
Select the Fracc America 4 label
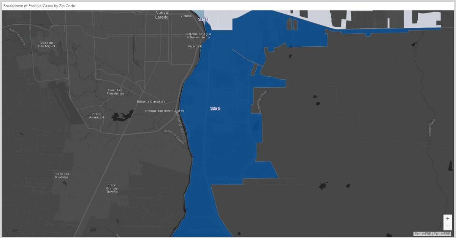coord(96,115)
